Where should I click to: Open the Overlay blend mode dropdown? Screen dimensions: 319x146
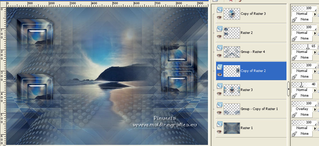tap(315, 109)
